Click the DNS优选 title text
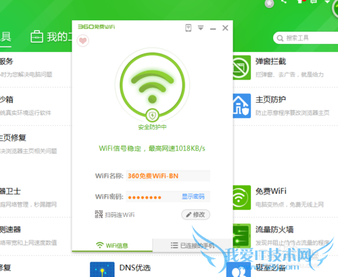This screenshot has height=277, width=338. pos(135,268)
